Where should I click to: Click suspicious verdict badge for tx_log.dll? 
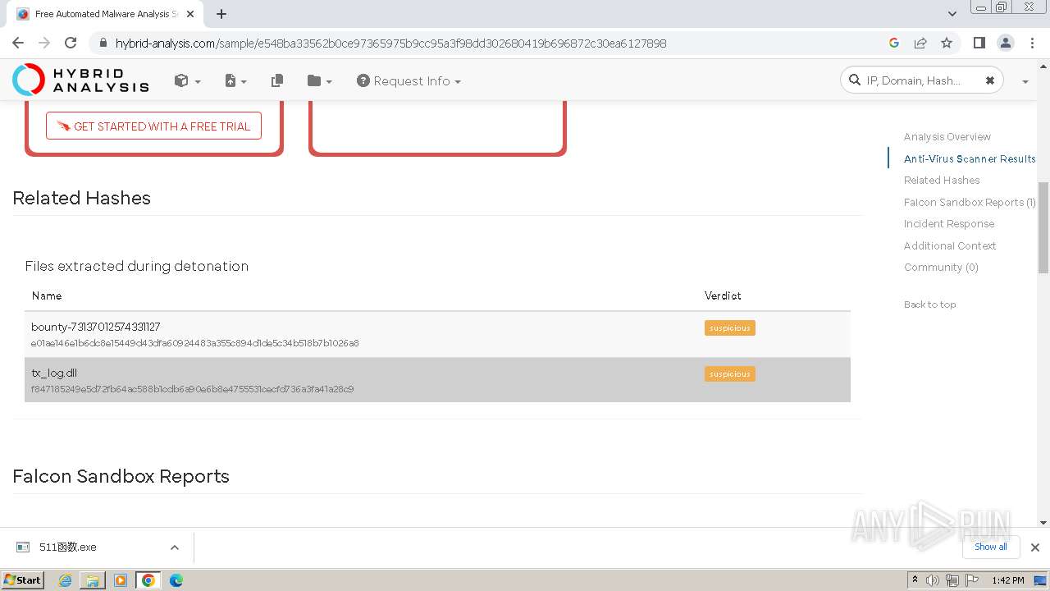coord(729,373)
